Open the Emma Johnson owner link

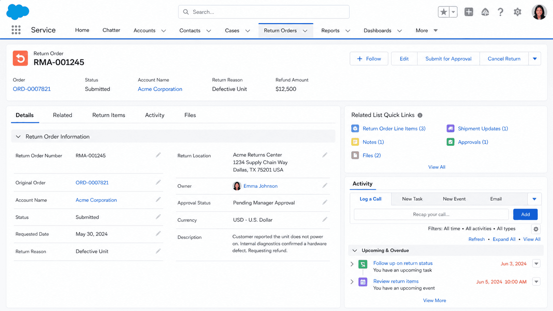260,186
